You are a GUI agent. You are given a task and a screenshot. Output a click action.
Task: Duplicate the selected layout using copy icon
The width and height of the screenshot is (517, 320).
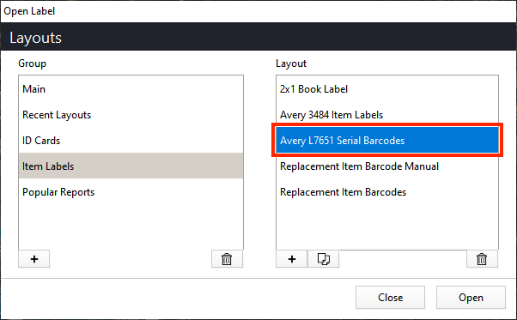(x=324, y=259)
